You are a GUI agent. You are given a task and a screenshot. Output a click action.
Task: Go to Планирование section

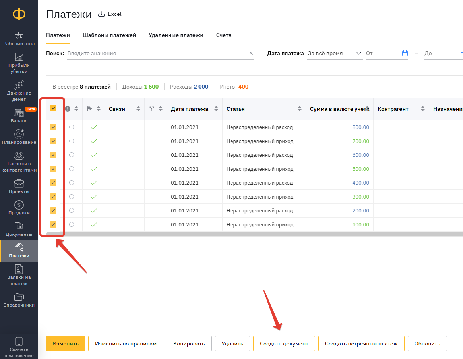pos(19,137)
